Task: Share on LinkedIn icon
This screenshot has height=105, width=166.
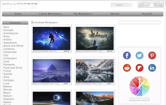Action: [x=152, y=68]
